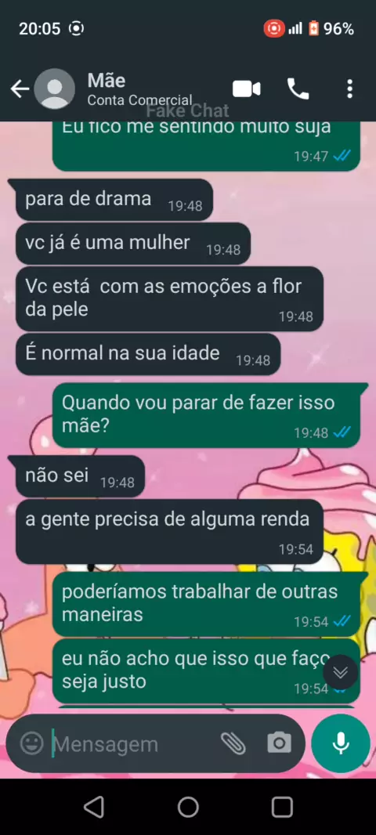Tap the back arrow in chat header
This screenshot has height=835, width=376.
click(x=20, y=89)
